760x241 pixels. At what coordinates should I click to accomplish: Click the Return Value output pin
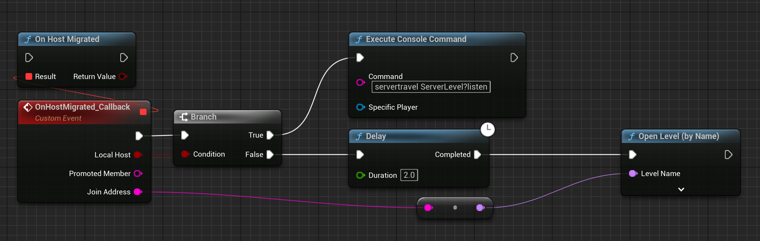tap(122, 77)
